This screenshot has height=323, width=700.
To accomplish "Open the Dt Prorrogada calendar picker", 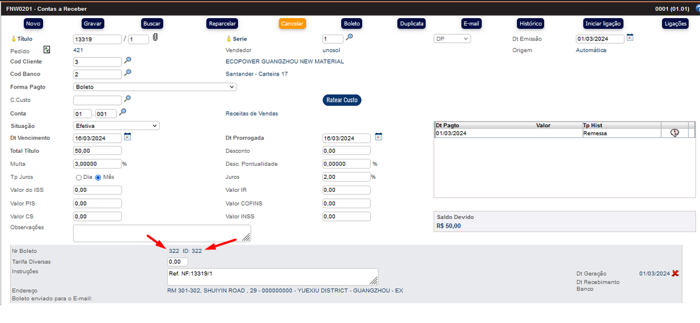I will coord(379,137).
